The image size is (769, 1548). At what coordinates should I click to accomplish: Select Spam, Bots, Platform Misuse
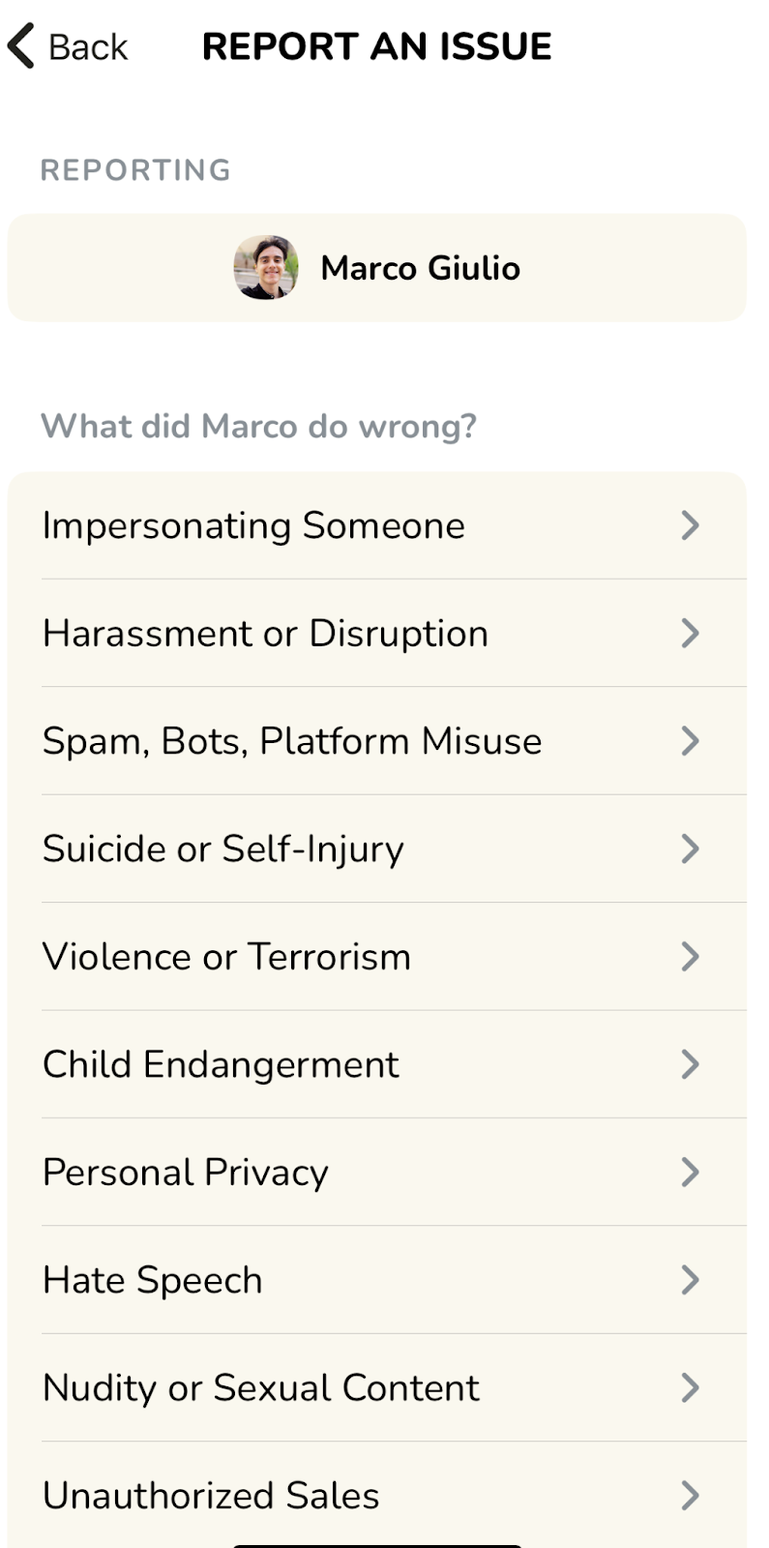click(x=291, y=741)
